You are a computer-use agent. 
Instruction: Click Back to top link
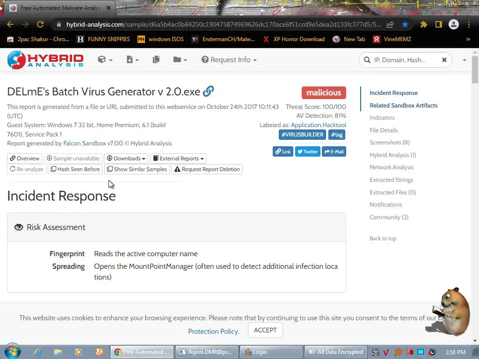(383, 238)
